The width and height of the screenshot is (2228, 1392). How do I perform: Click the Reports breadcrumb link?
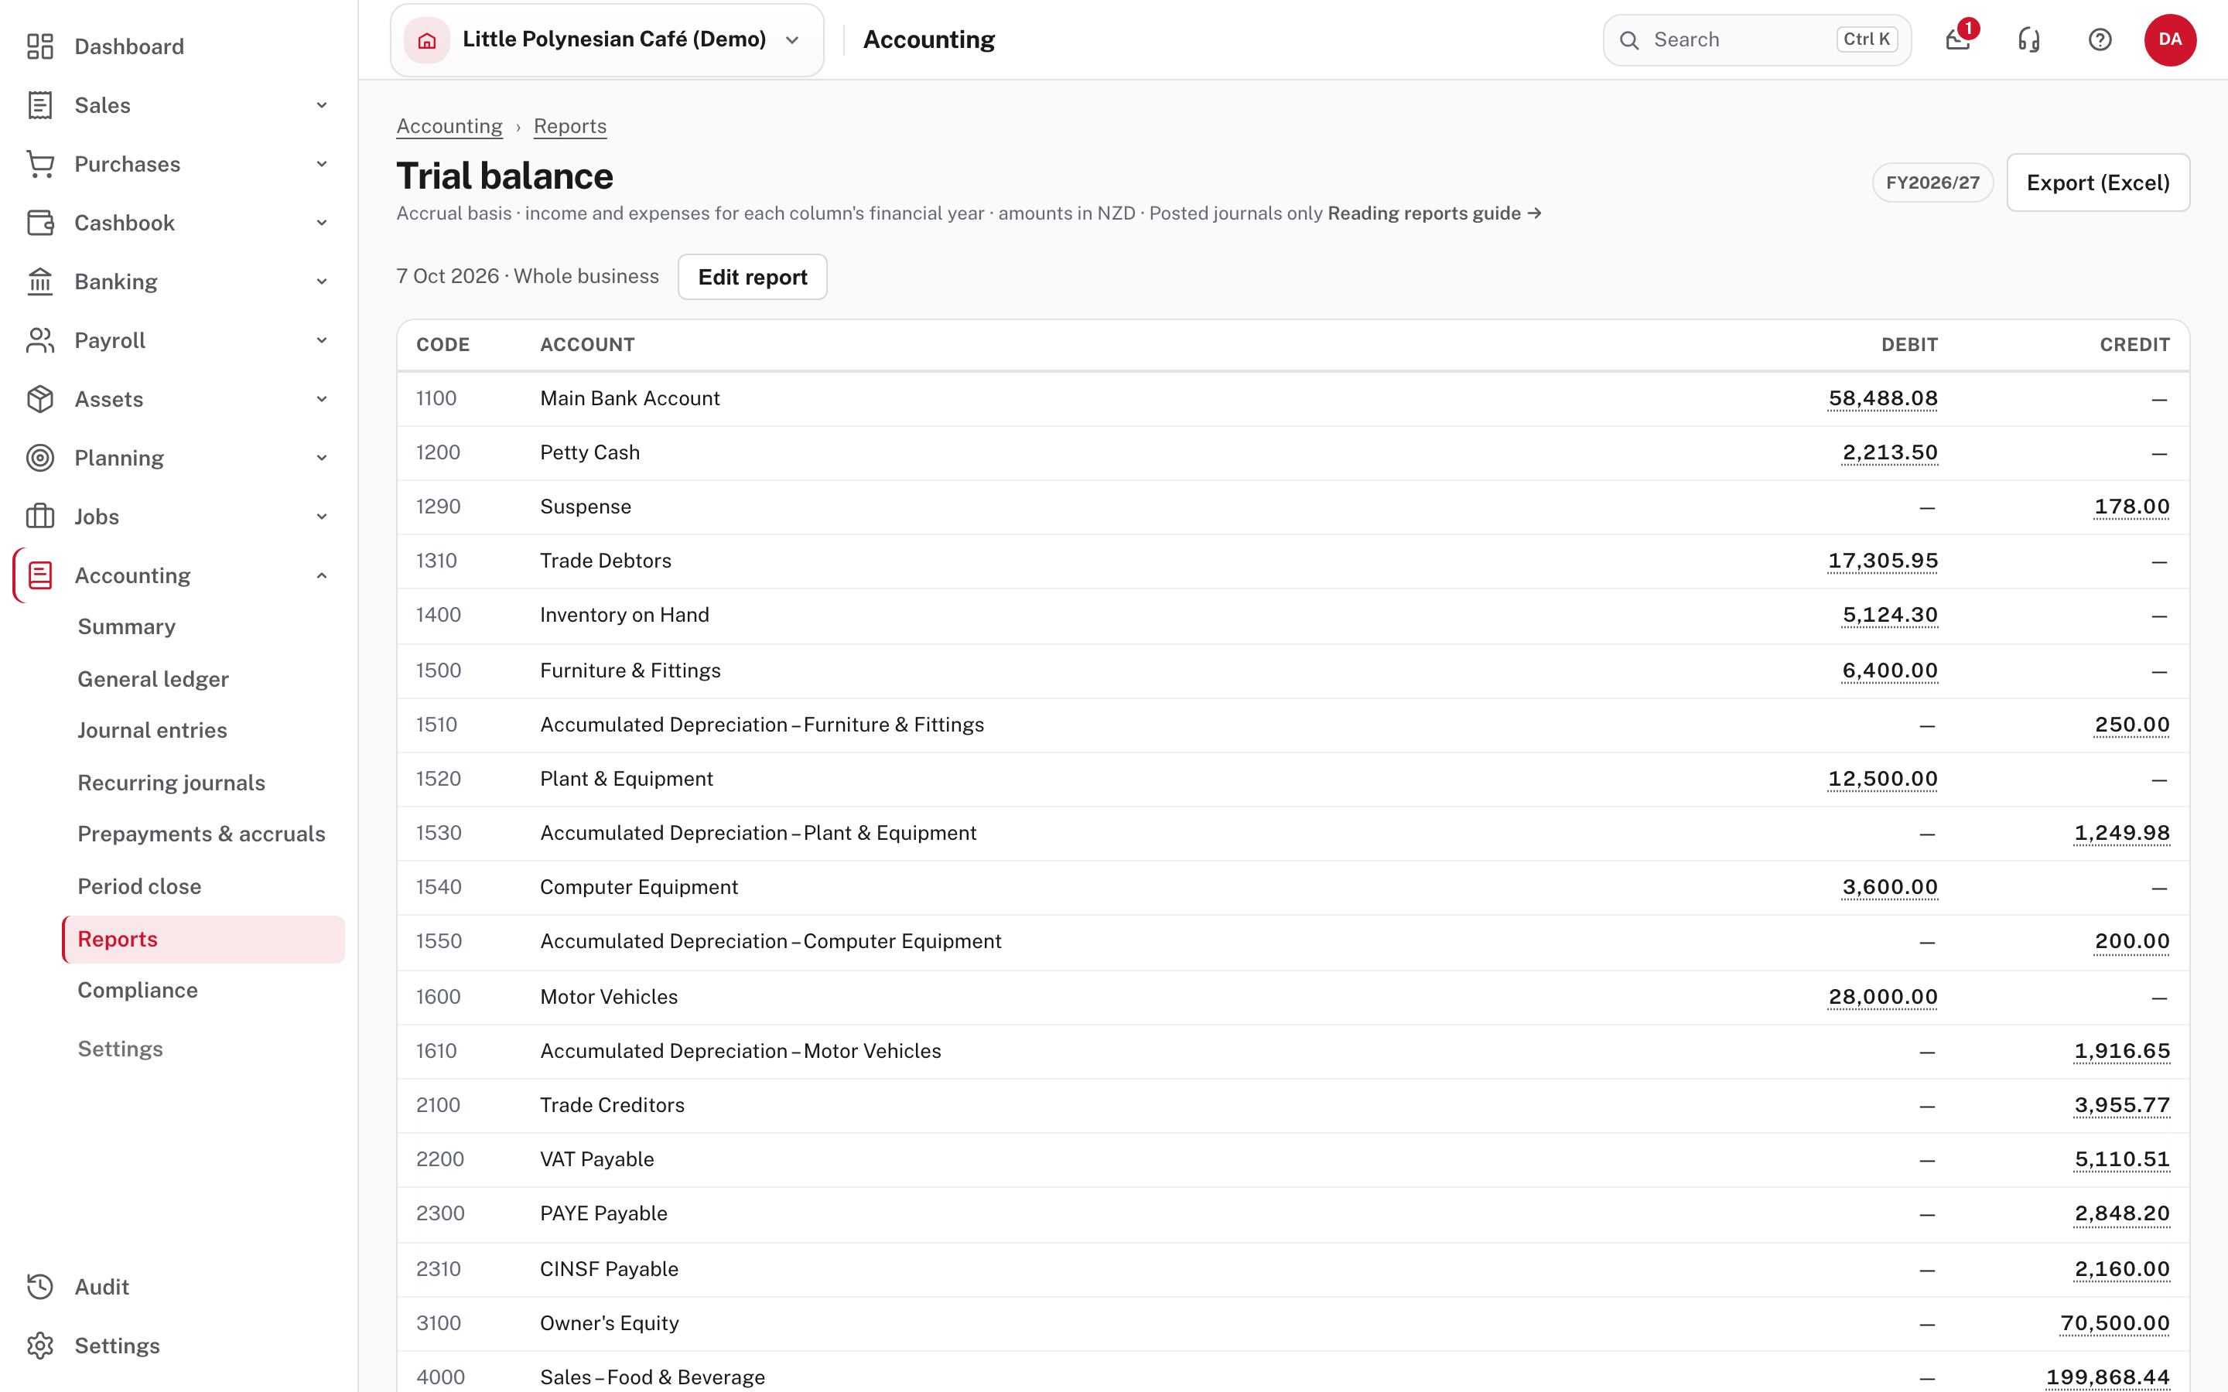coord(570,126)
